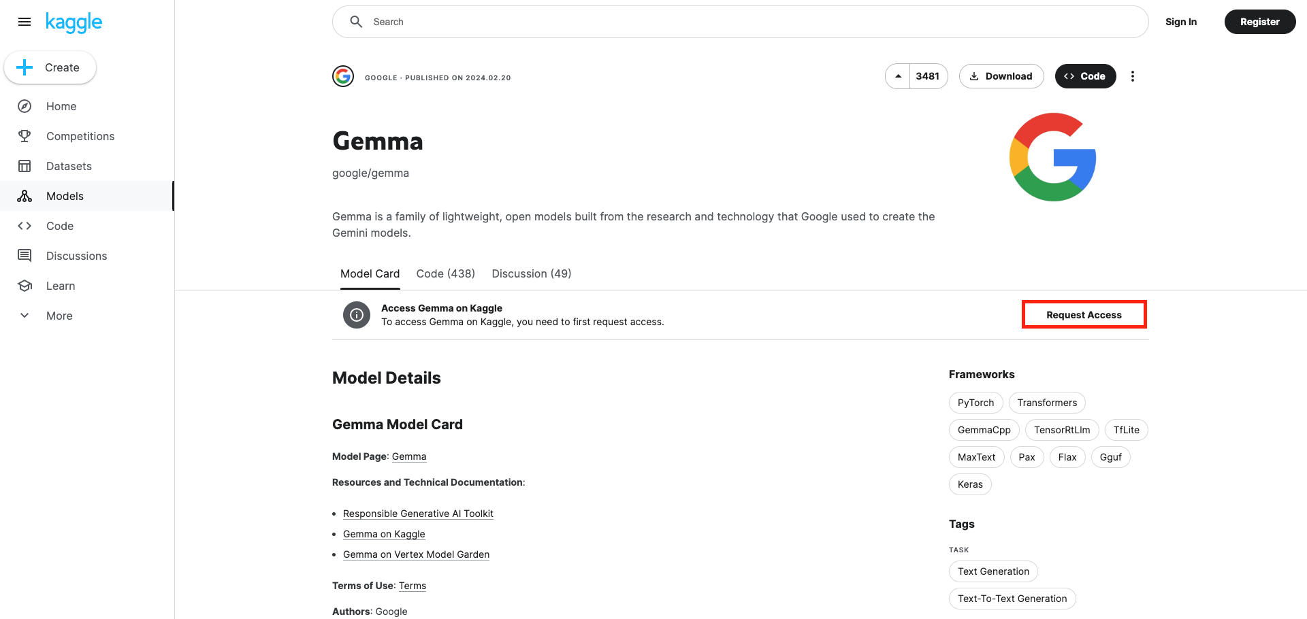Image resolution: width=1307 pixels, height=619 pixels.
Task: Select the PyTorch framework chip
Action: tap(975, 403)
